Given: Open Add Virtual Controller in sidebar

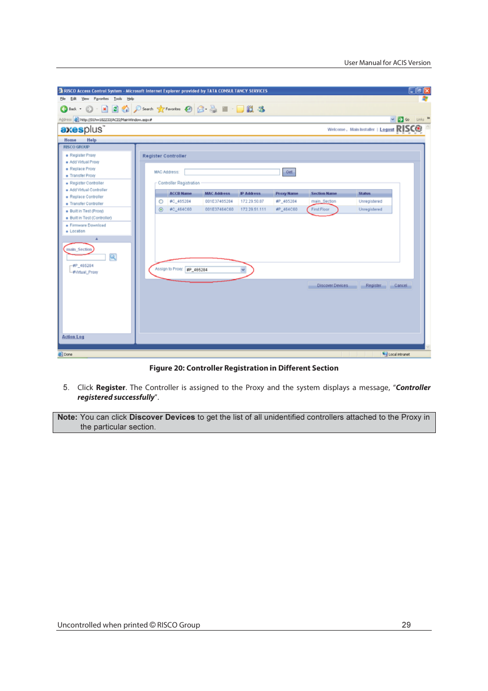Looking at the screenshot, I should (x=88, y=190).
